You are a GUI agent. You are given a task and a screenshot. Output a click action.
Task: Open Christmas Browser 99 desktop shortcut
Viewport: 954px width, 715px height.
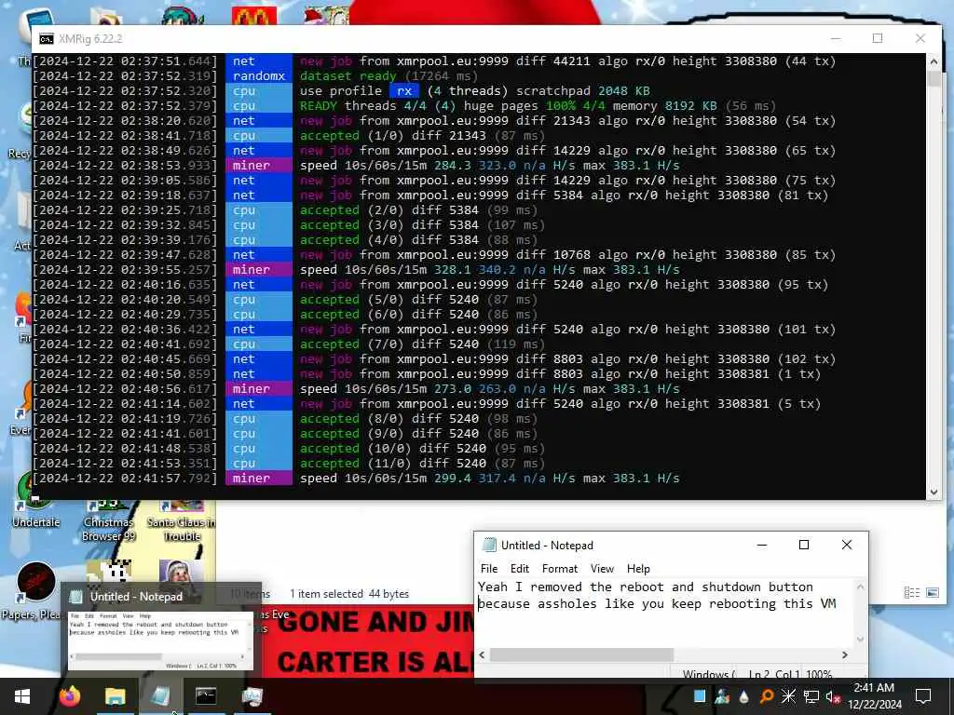point(108,519)
